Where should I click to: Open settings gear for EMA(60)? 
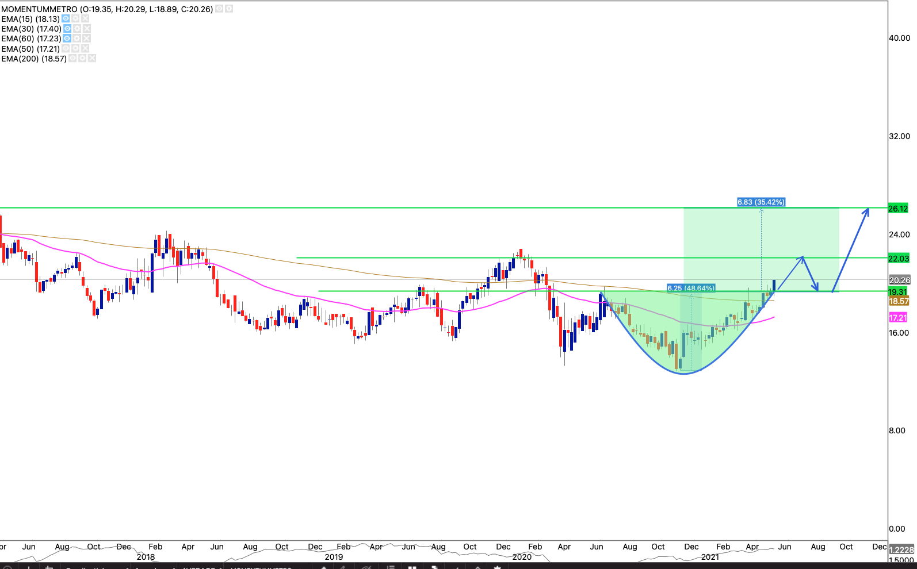point(77,39)
